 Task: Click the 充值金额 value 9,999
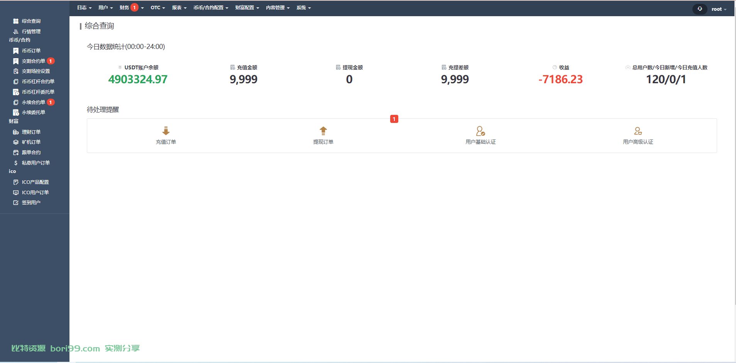244,79
